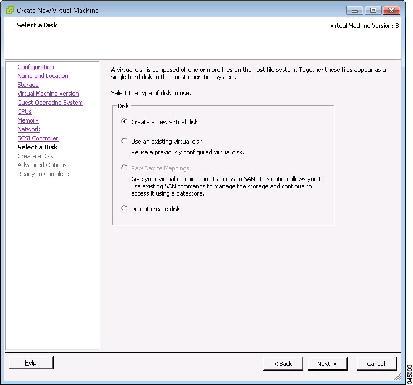
Task: Proceed with the Next button
Action: (327, 364)
